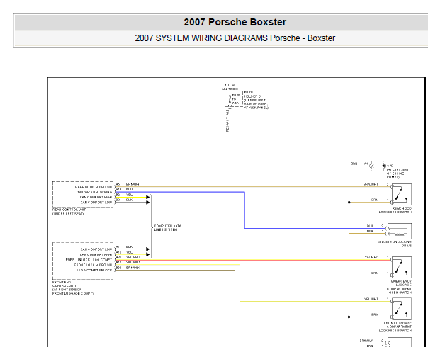The width and height of the screenshot is (428, 347).
Task: Click the BLK wire arrow at pin B9
Action: click(x=147, y=203)
